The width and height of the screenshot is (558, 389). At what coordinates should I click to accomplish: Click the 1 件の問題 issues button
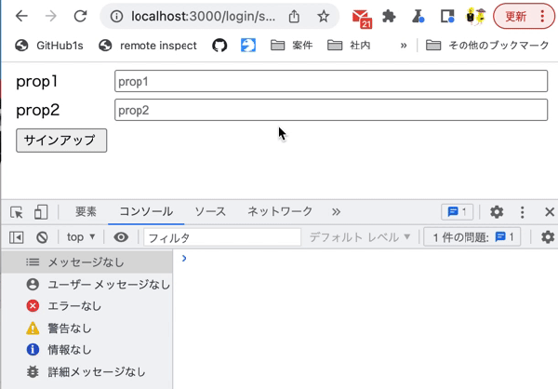click(x=472, y=237)
